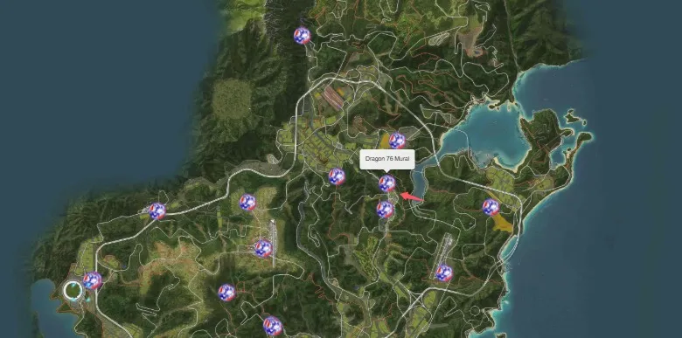Viewport: 682px width, 338px height.
Task: Select the mural marker on the northern mountain ridge
Action: [302, 36]
